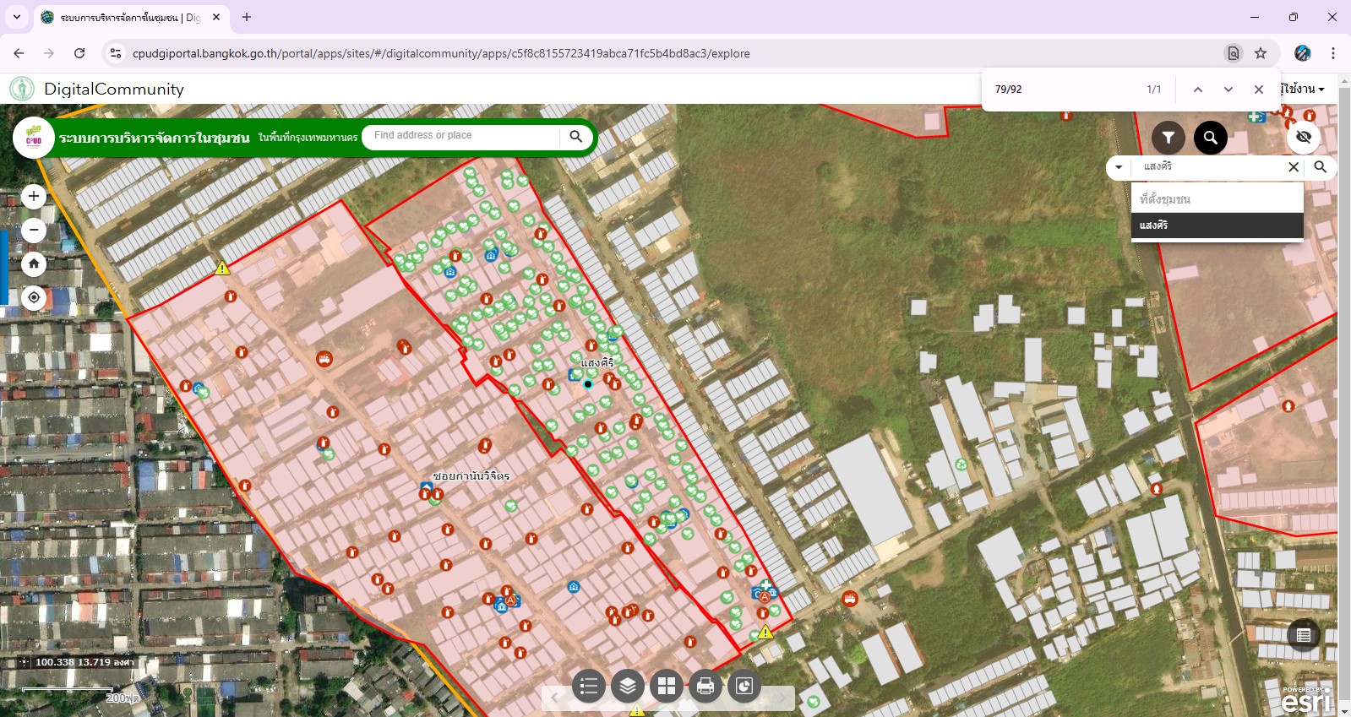Go to previous find-in-page match
The height and width of the screenshot is (717, 1351).
tap(1197, 90)
